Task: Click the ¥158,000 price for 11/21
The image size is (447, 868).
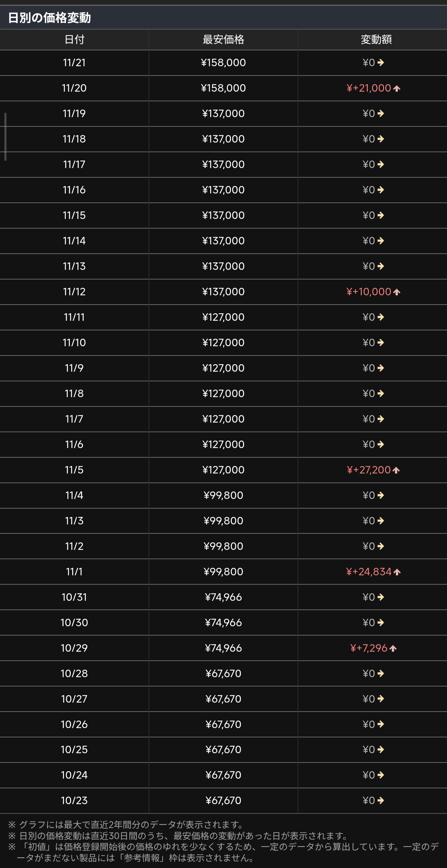Action: 223,63
